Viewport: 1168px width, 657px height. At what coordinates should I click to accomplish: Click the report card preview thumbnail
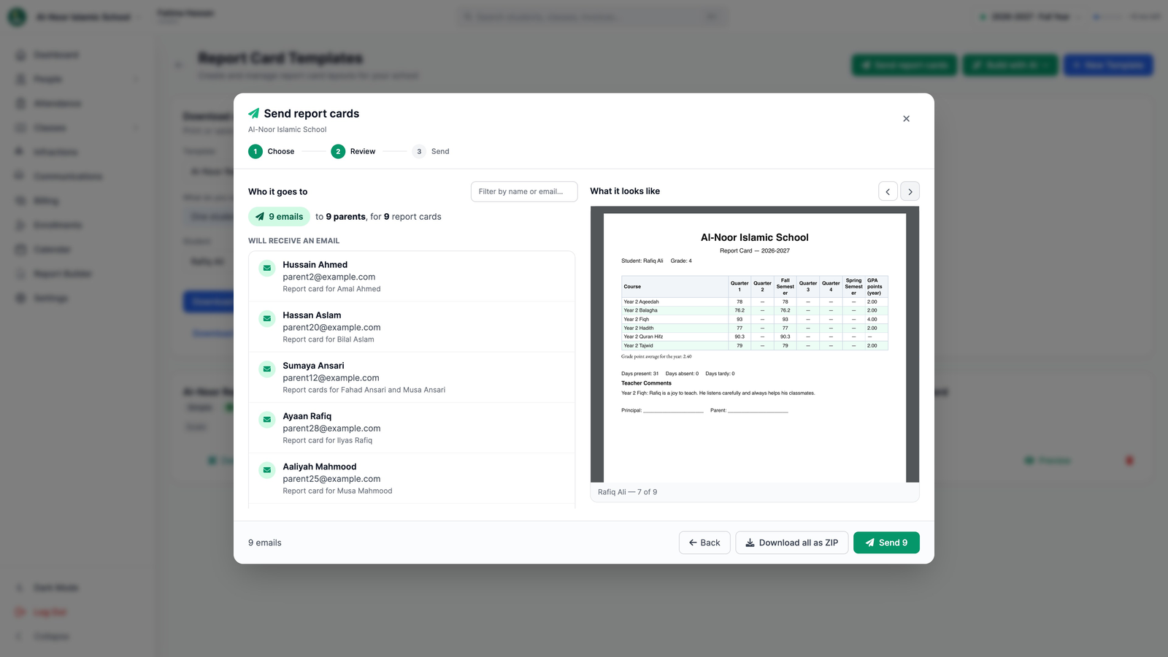point(755,344)
